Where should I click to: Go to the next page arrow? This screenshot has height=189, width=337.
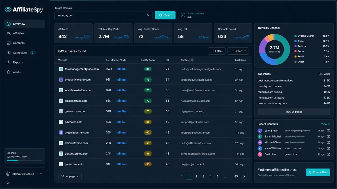[x=244, y=176]
